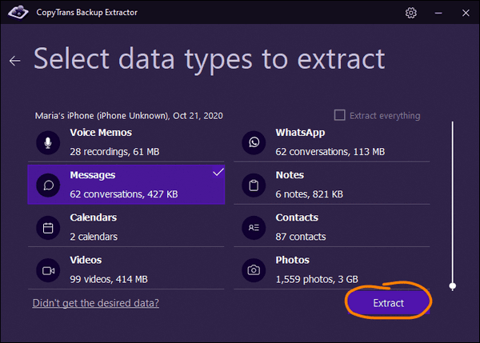Select the WhatsApp title
The width and height of the screenshot is (480, 343).
(x=300, y=133)
